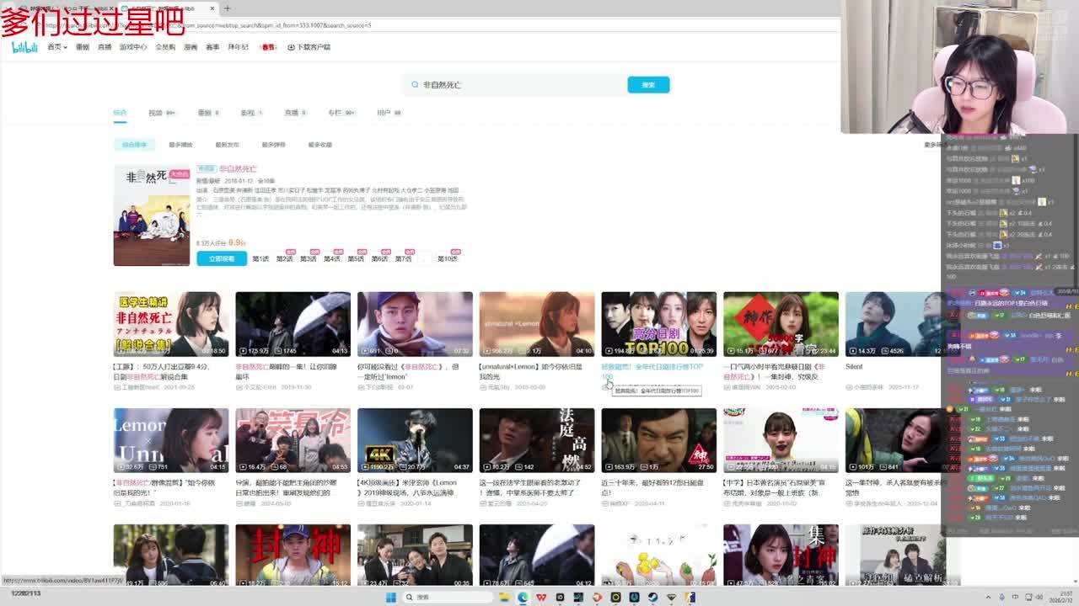The height and width of the screenshot is (606, 1079).
Task: Click the magnifier icon in search box
Action: pyautogui.click(x=415, y=85)
